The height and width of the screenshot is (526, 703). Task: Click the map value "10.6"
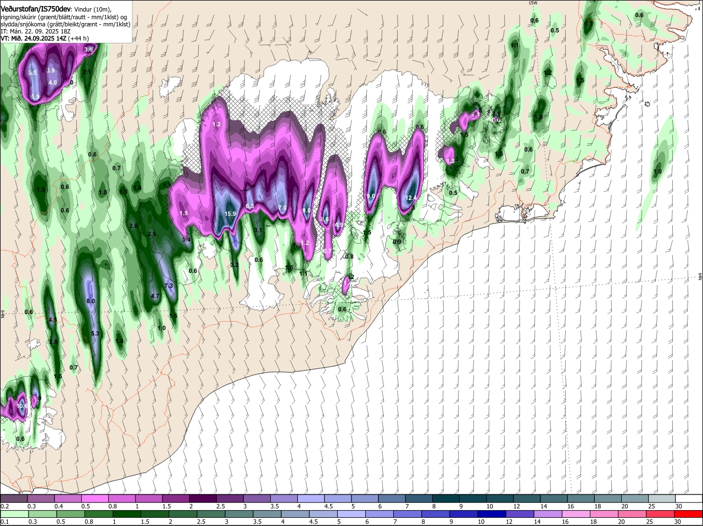coord(23,406)
